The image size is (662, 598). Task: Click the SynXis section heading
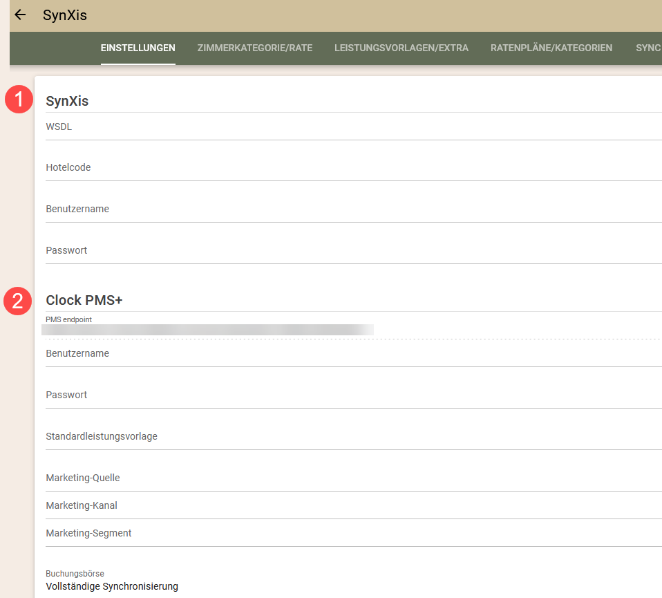pyautogui.click(x=67, y=102)
